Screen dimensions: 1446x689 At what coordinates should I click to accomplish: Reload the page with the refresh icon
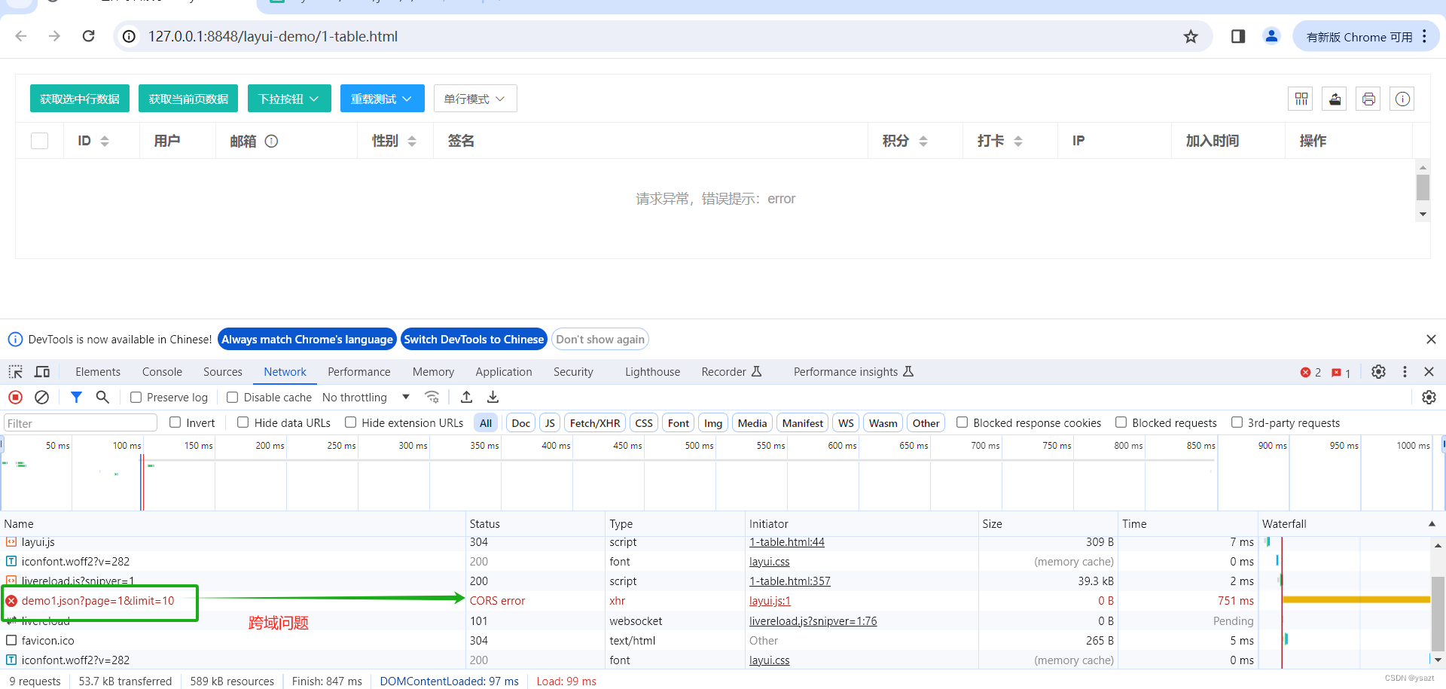[88, 36]
